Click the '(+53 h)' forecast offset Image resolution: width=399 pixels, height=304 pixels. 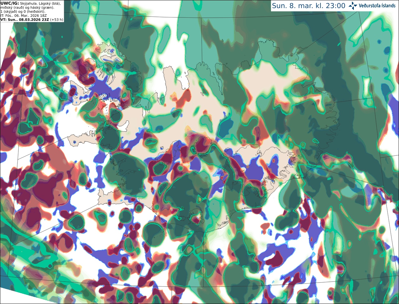56,19
